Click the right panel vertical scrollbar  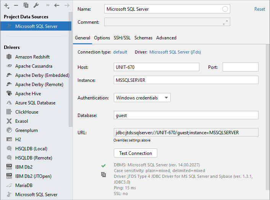(268, 117)
